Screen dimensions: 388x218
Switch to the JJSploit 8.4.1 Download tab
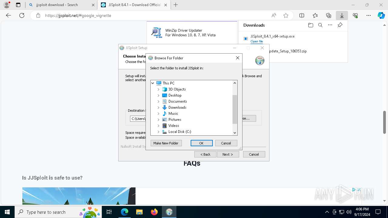coord(134,5)
